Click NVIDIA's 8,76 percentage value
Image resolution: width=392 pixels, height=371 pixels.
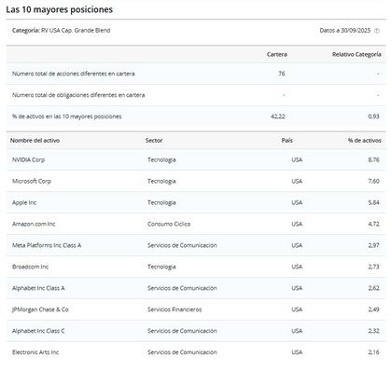tap(373, 159)
